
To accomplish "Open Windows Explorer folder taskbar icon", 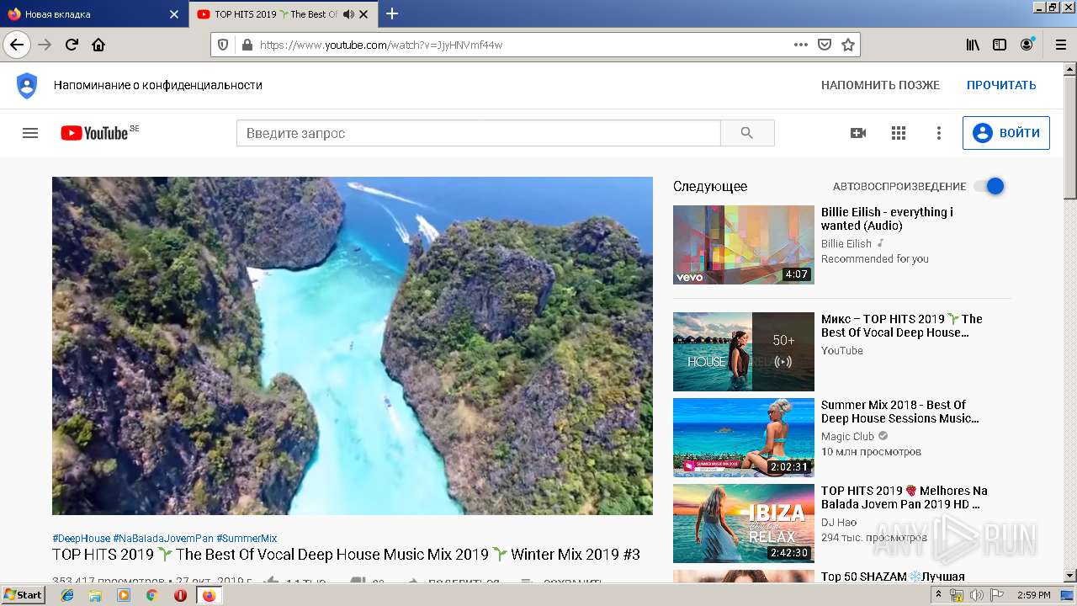I will click(x=95, y=595).
